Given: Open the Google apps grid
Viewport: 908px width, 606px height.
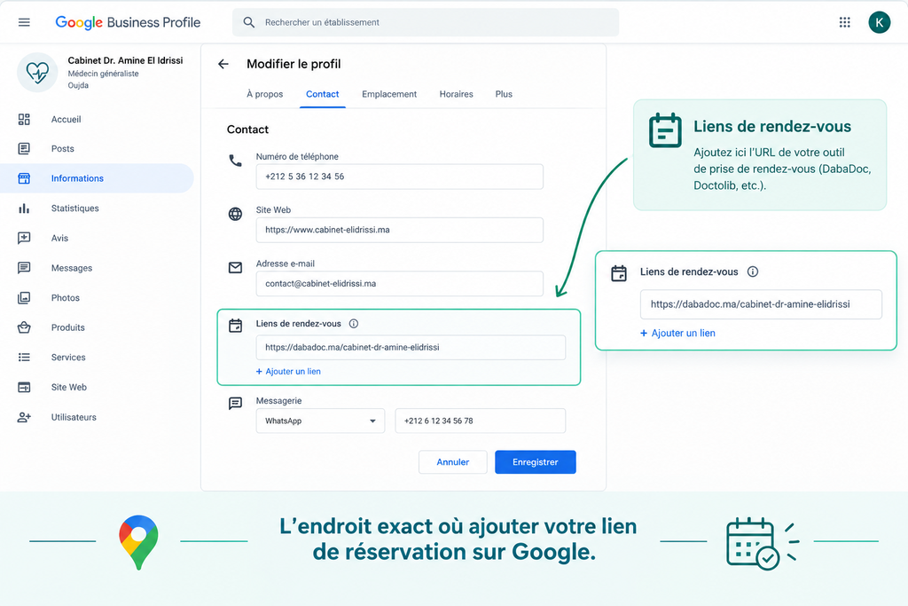Looking at the screenshot, I should (845, 22).
